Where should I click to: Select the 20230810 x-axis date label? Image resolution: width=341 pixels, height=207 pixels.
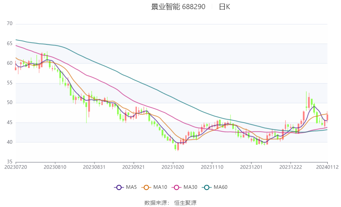55,167
